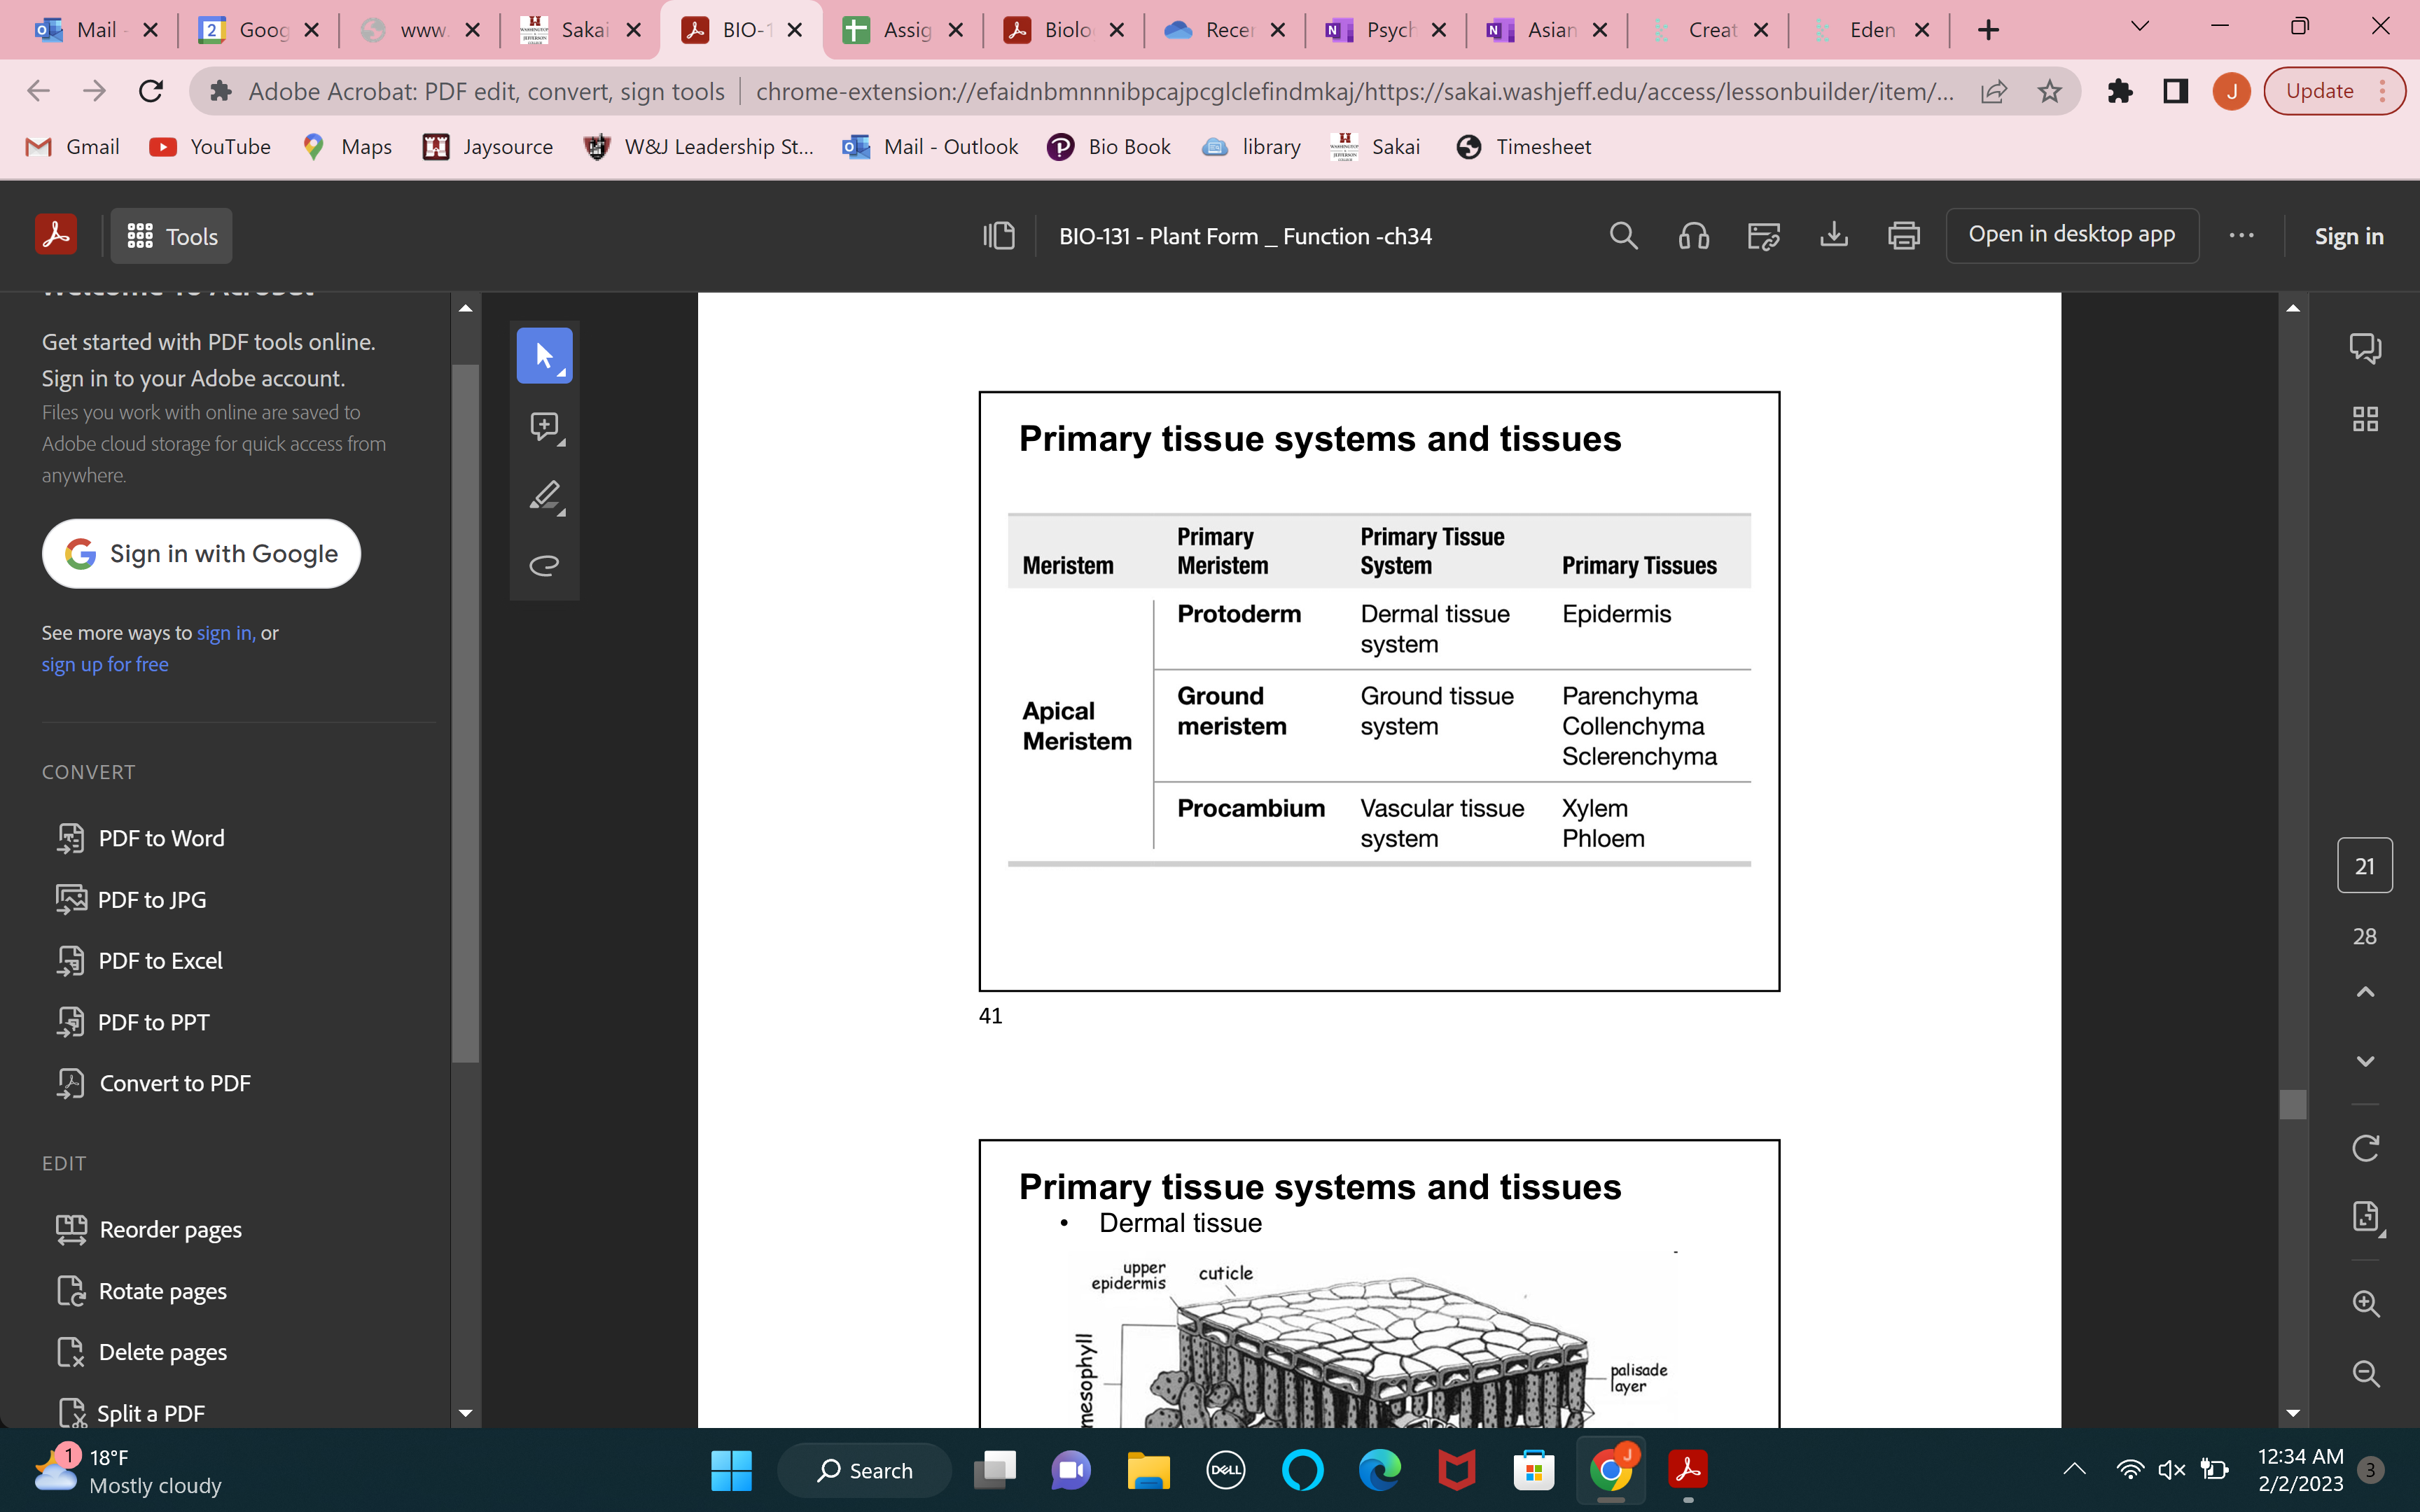2420x1512 pixels.
Task: Jump to the previous page using the up chevron
Action: click(x=2366, y=991)
